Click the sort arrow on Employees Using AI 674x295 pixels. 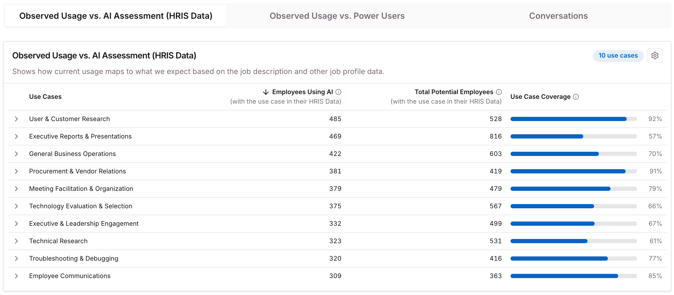click(266, 92)
